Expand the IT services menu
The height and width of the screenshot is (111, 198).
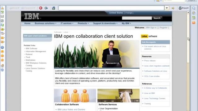tap(67, 23)
